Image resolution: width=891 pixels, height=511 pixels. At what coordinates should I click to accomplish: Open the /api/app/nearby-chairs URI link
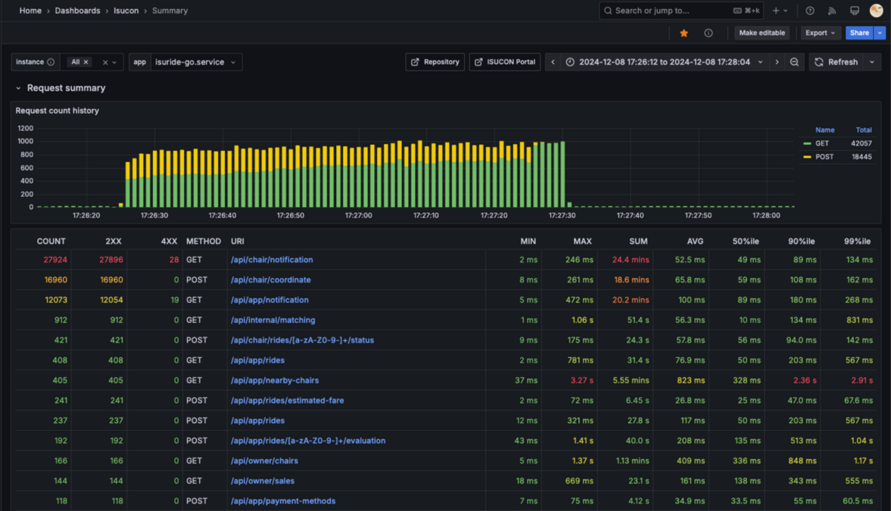274,380
